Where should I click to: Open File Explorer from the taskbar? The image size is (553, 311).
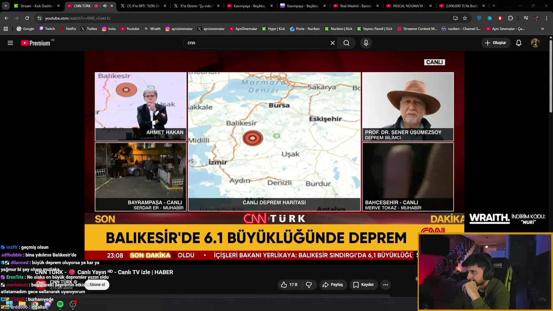coord(22,304)
